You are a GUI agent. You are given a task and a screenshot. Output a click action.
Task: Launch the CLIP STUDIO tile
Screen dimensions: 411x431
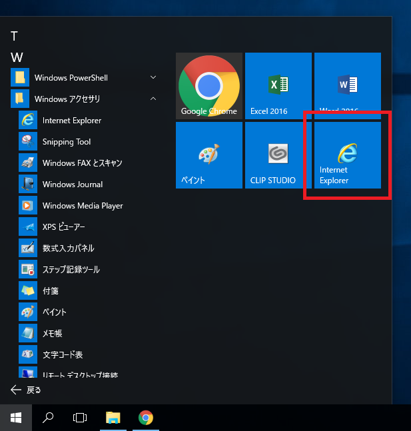pyautogui.click(x=278, y=155)
